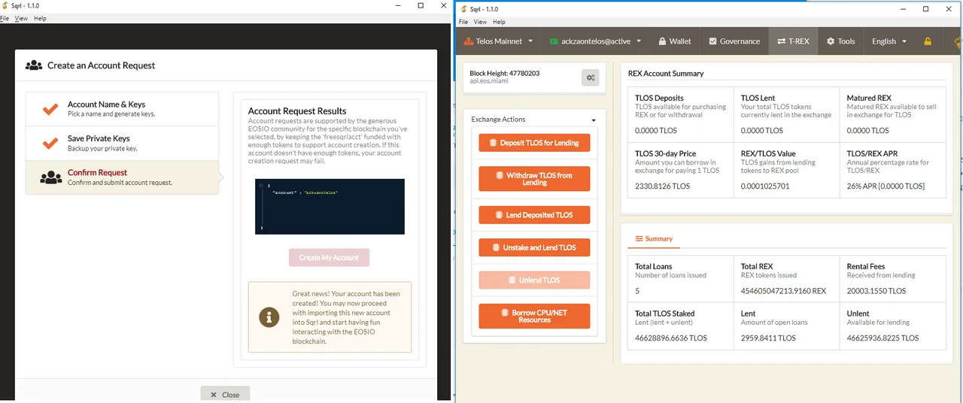
Task: Switch to the Wallet tab
Action: click(x=674, y=41)
